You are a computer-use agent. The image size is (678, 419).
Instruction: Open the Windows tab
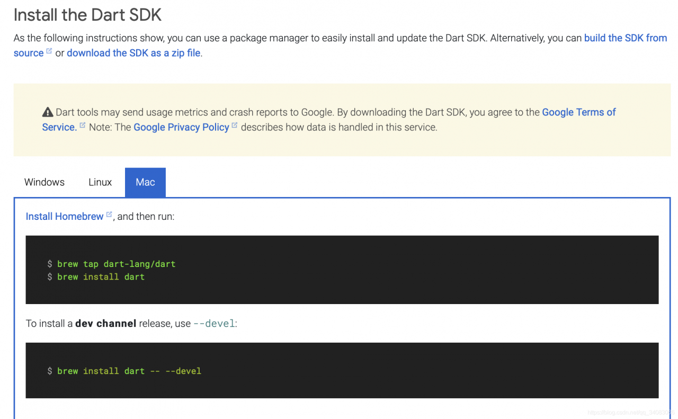[x=44, y=182]
